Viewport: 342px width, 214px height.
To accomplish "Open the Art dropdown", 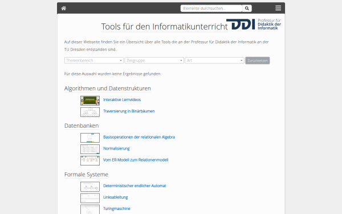I will [x=214, y=60].
